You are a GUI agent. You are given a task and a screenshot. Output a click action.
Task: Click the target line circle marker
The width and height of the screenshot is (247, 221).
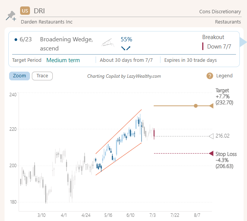coord(195,106)
